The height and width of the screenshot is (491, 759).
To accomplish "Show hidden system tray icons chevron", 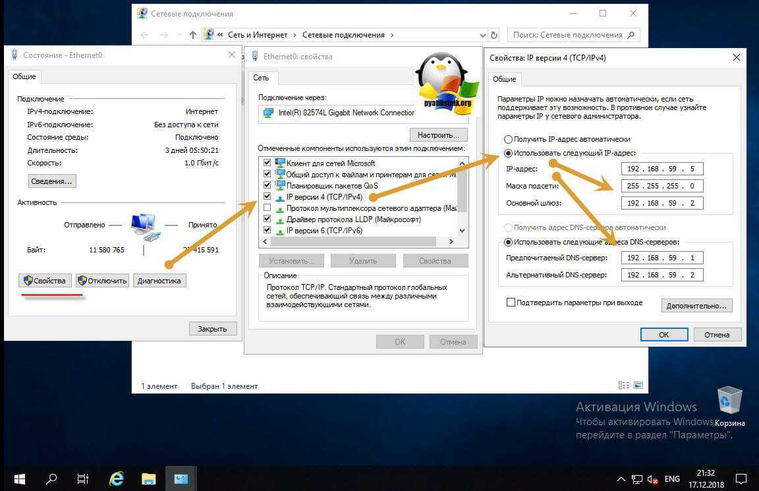I will 621,478.
